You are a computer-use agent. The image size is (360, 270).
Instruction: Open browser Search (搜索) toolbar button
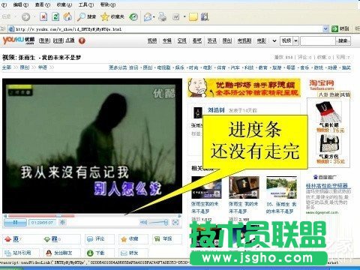(86, 16)
